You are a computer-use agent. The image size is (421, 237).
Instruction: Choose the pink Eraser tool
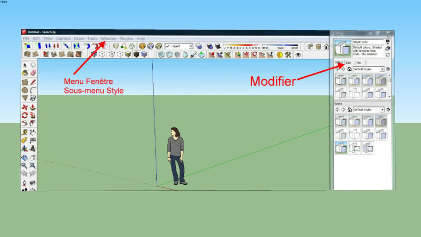[x=33, y=73]
